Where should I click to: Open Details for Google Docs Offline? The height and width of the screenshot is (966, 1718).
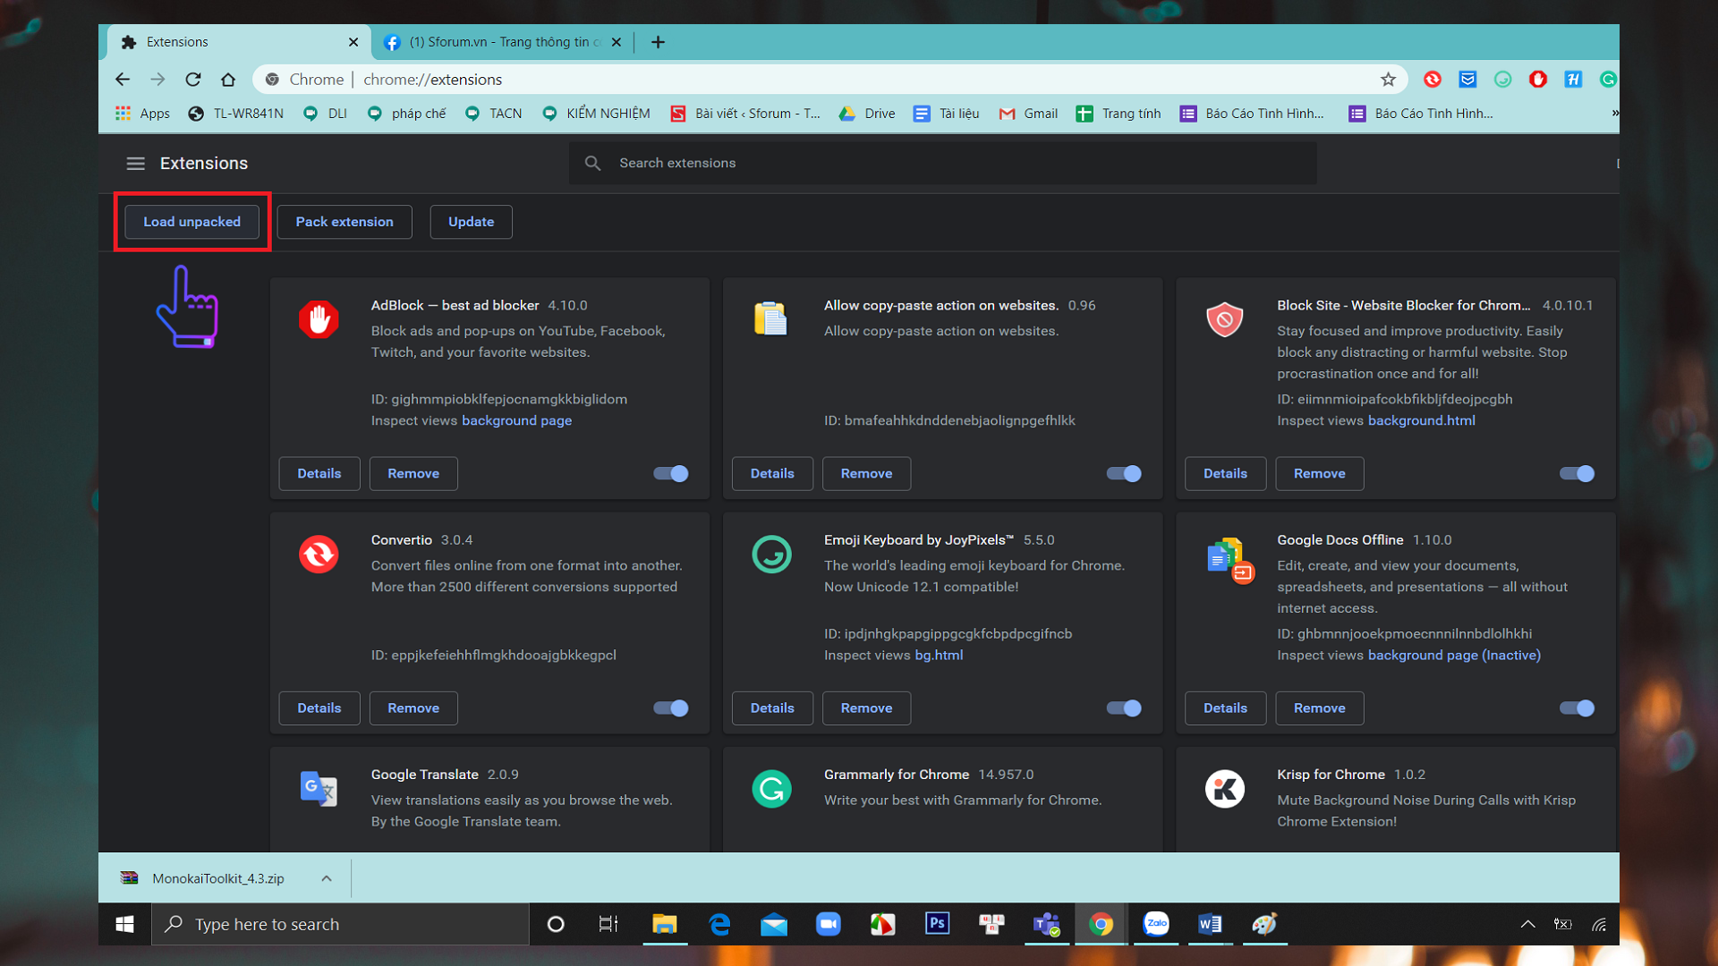pyautogui.click(x=1225, y=708)
